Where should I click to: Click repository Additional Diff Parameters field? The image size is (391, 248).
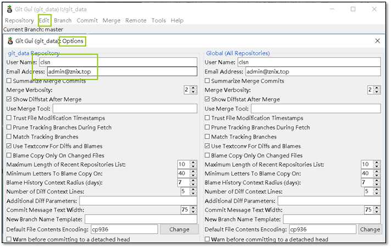(138, 201)
